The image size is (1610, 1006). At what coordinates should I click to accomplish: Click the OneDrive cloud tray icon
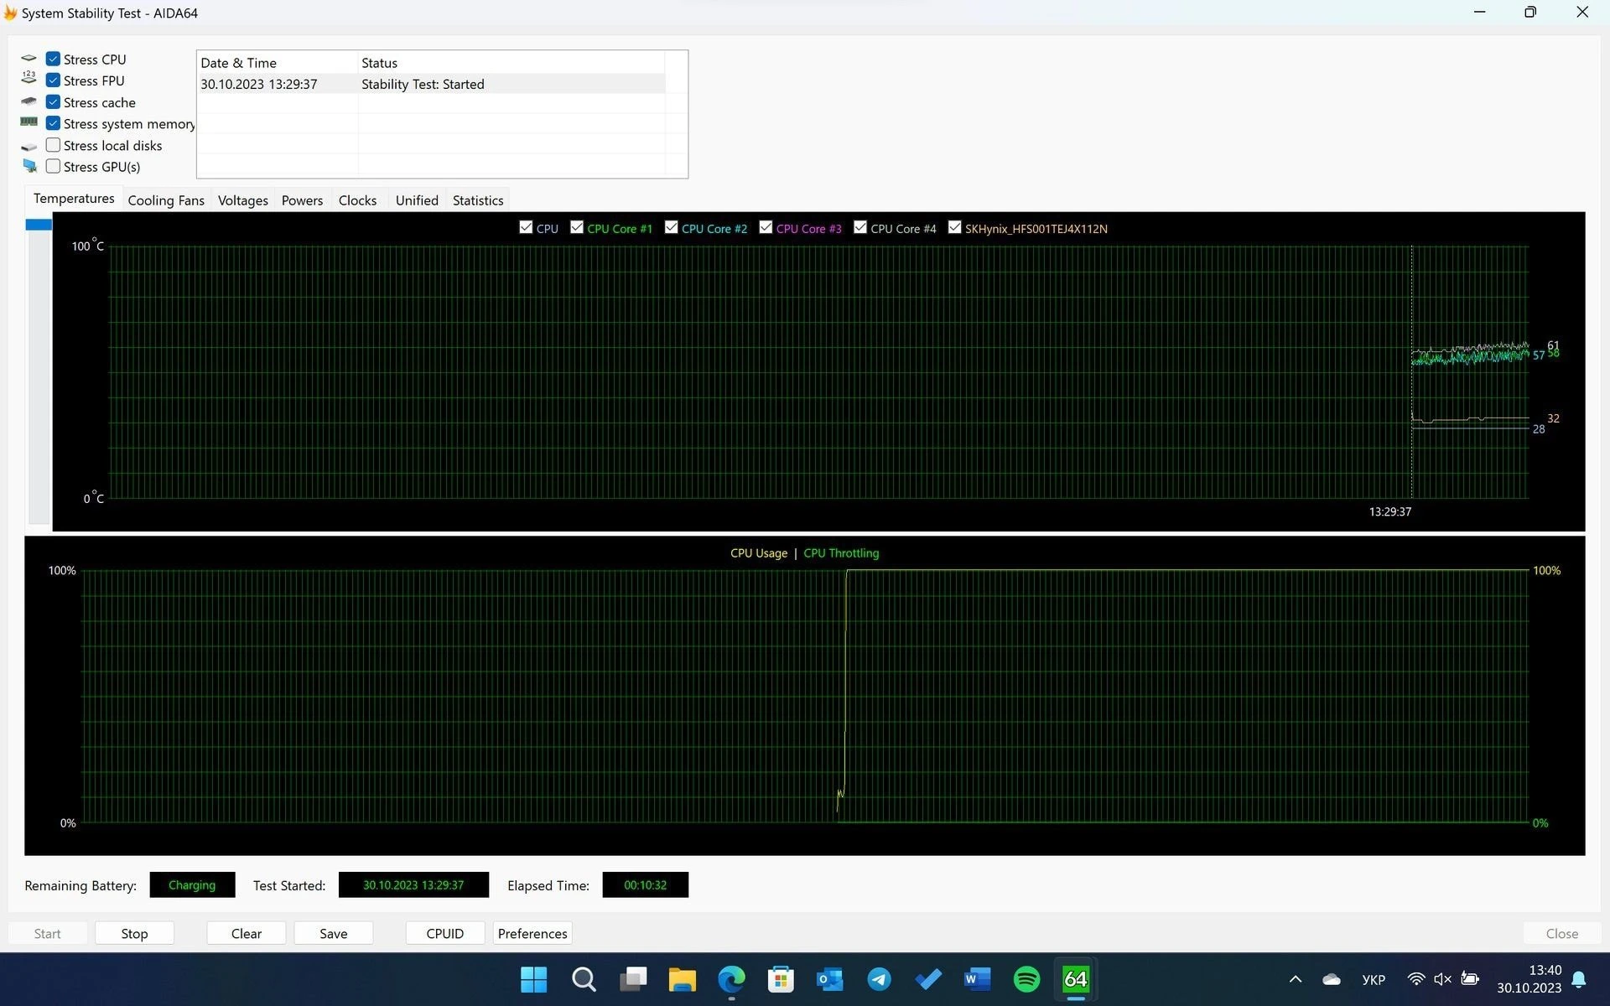1332,979
